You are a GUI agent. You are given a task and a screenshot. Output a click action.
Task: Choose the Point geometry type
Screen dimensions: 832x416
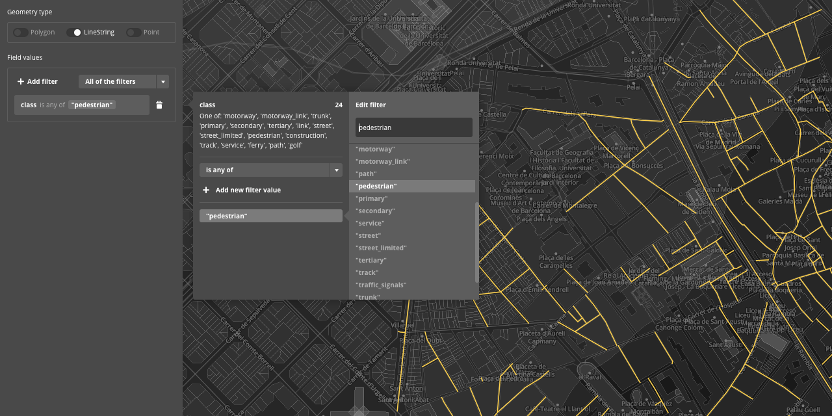click(142, 32)
